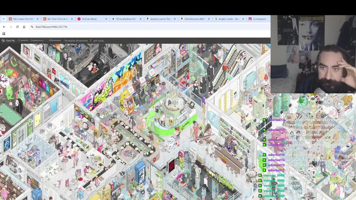The width and height of the screenshot is (356, 200).
Task: Reload the floor796 page
Action: point(17,27)
